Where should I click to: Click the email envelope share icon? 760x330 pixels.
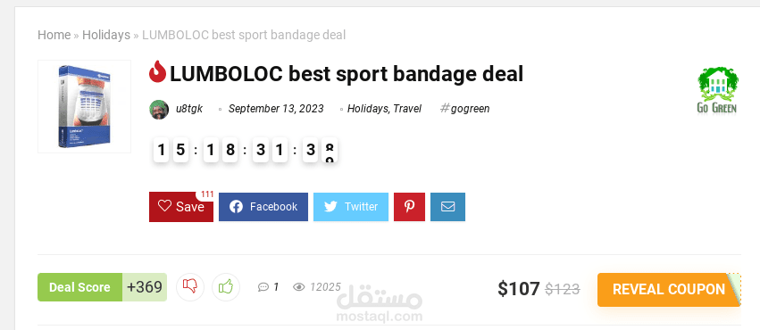[x=447, y=207]
